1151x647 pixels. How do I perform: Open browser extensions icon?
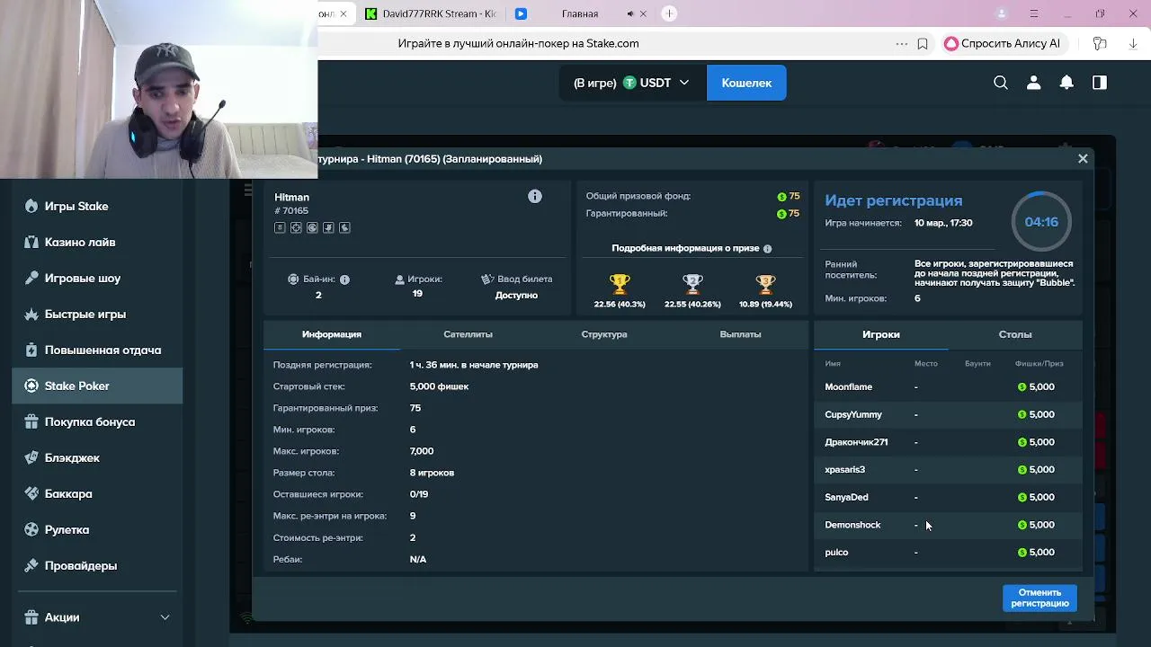tap(1099, 43)
